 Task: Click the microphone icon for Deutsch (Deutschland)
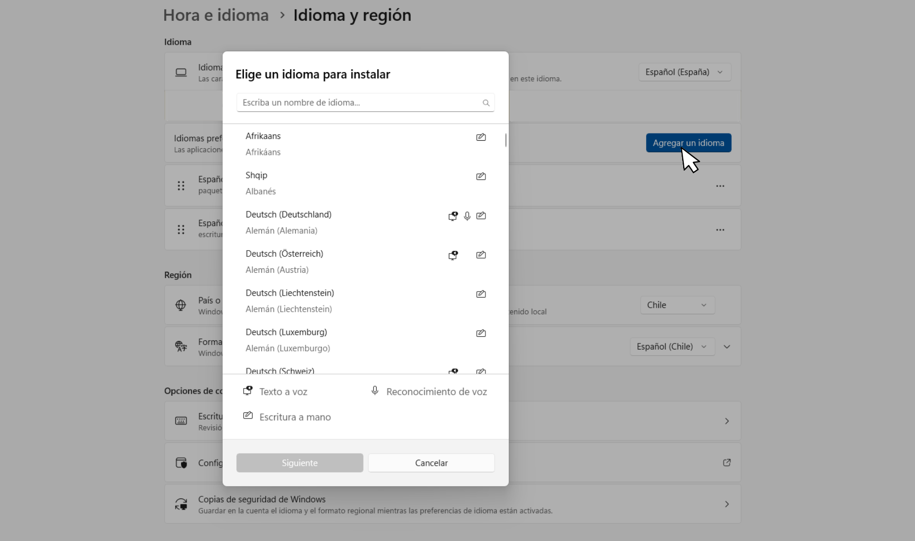pyautogui.click(x=467, y=216)
